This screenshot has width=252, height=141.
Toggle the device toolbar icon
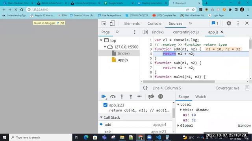click(x=112, y=23)
